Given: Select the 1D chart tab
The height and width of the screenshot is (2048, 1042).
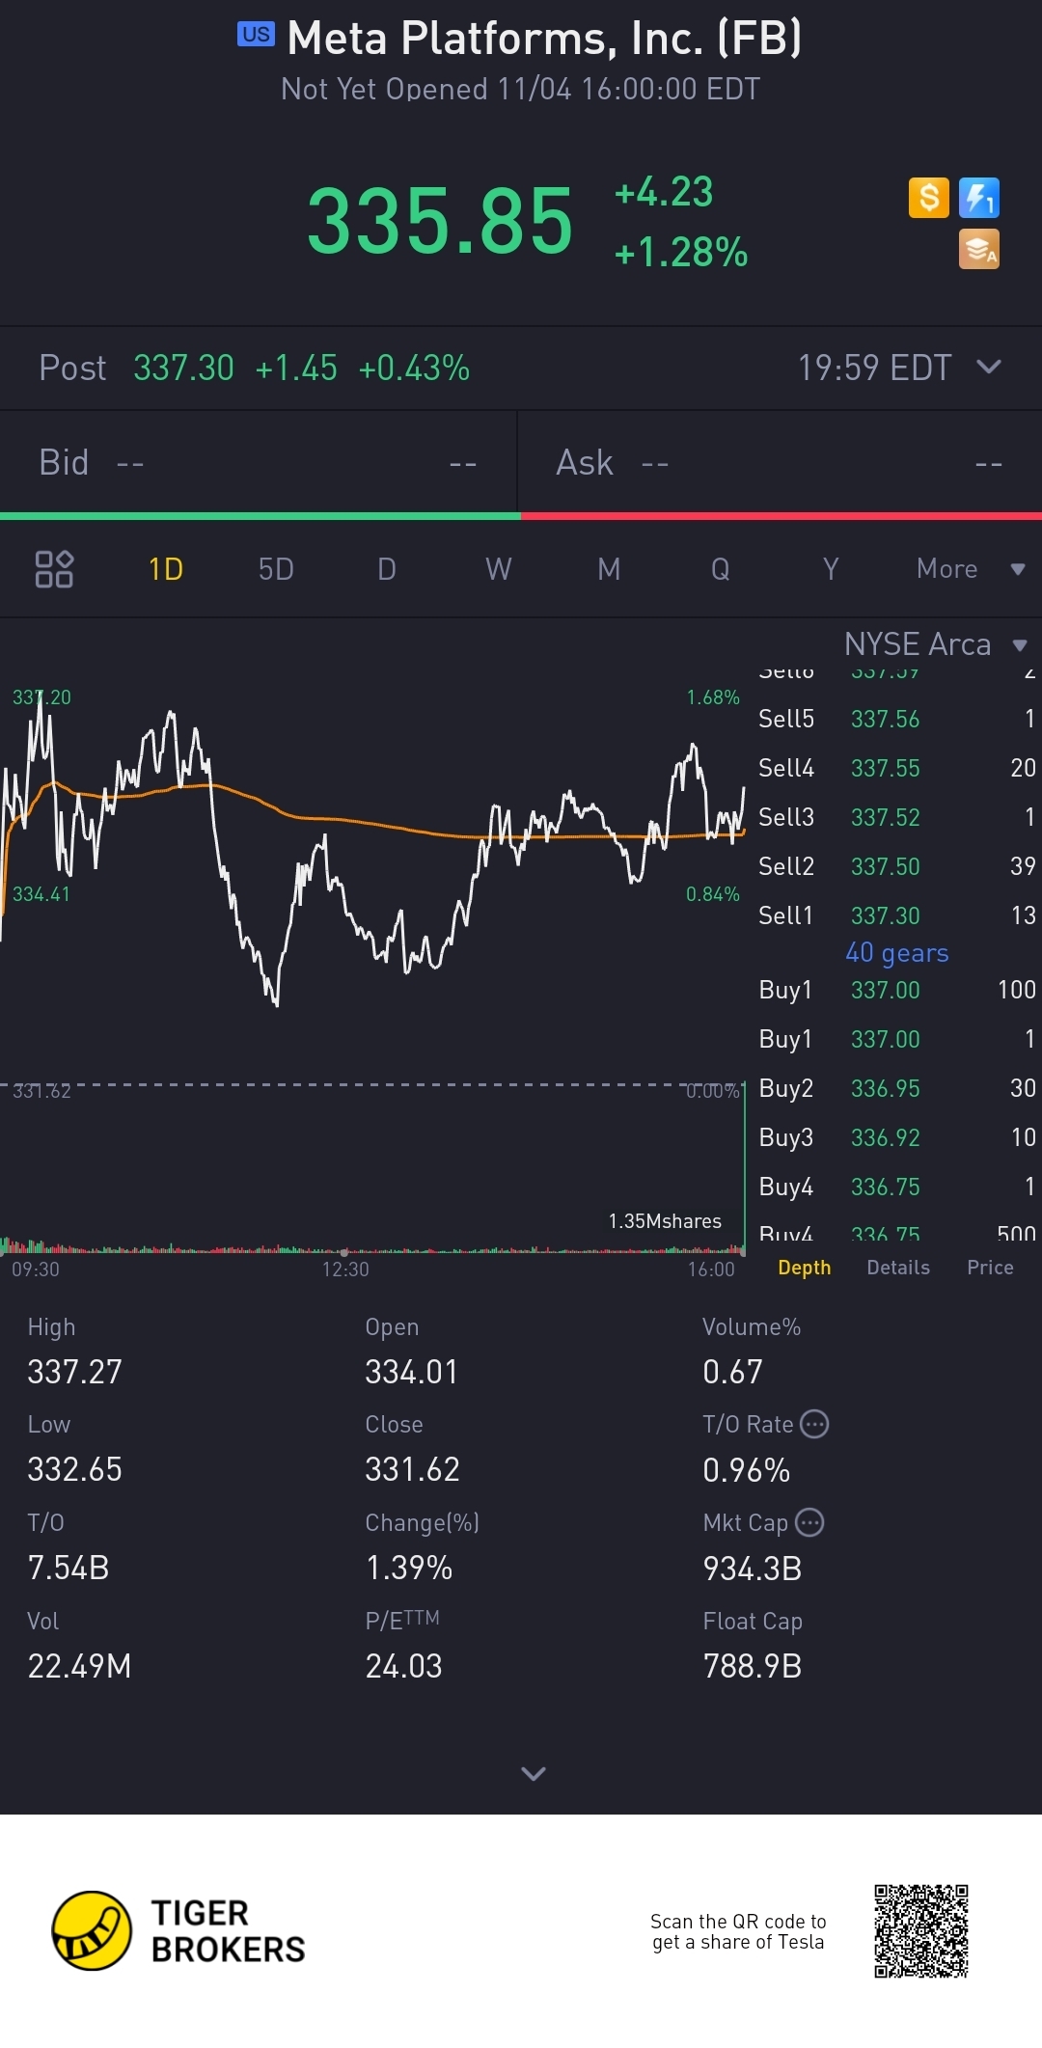Looking at the screenshot, I should pyautogui.click(x=166, y=569).
